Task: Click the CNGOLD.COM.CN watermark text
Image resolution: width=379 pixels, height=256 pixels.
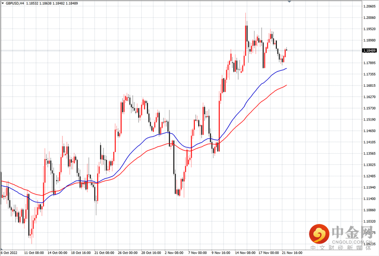Action: tap(352, 242)
